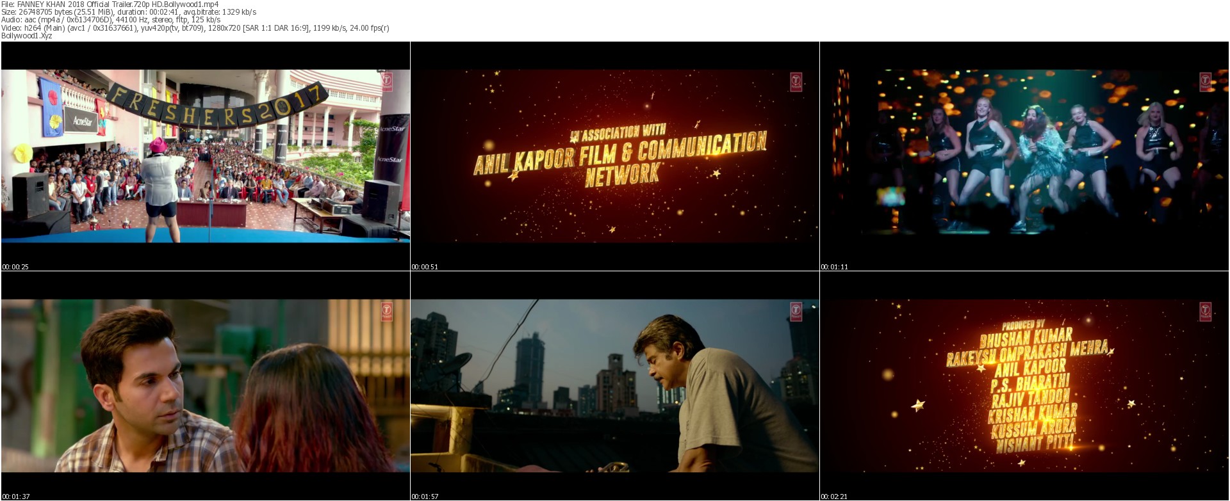This screenshot has height=501, width=1230.
Task: Click the Bollywood1.Xyz text line
Action: pyautogui.click(x=27, y=36)
